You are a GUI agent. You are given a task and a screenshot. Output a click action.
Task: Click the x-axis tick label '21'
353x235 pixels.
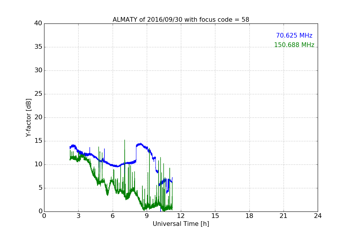(284, 216)
